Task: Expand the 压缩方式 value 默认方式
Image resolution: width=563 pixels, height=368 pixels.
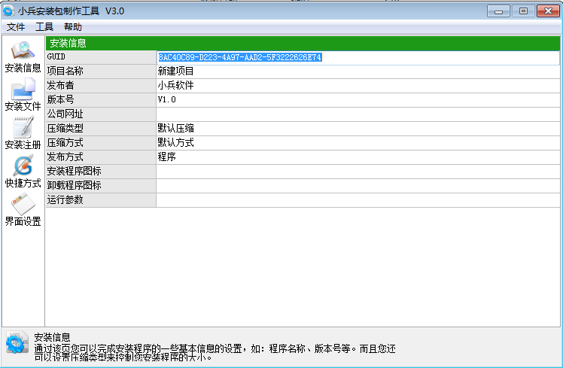Action: coord(357,143)
